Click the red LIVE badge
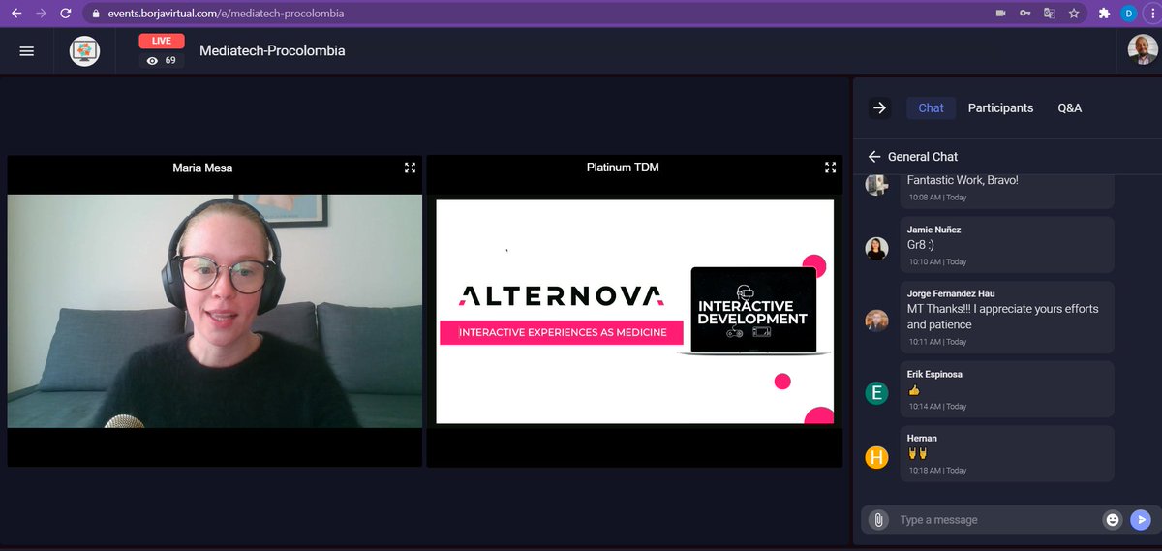This screenshot has width=1162, height=551. pos(162,41)
